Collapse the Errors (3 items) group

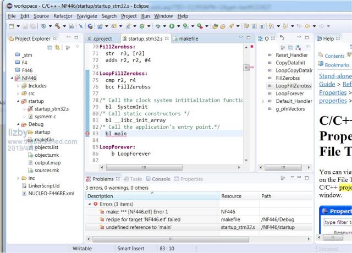[90, 204]
